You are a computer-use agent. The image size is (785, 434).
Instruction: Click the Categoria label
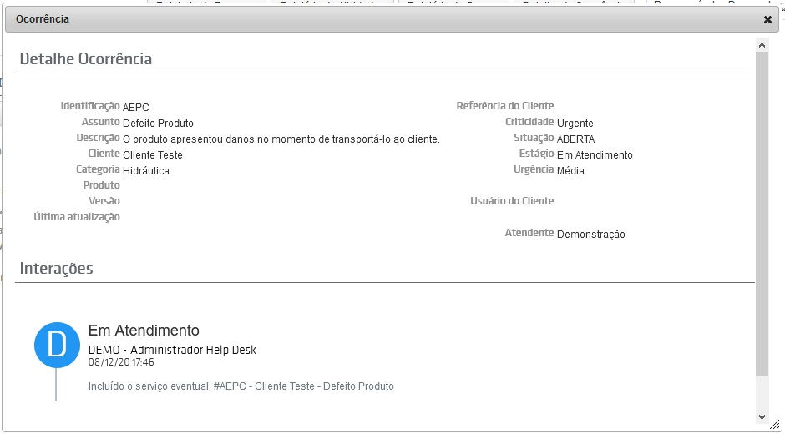pos(99,169)
